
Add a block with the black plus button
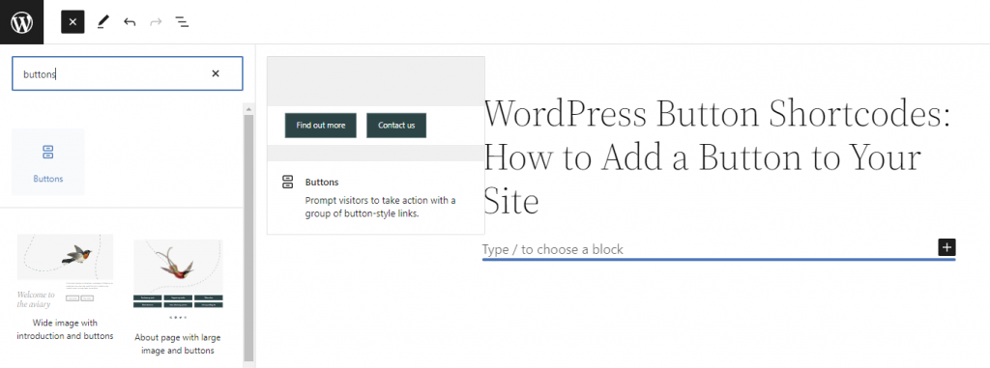coord(946,247)
